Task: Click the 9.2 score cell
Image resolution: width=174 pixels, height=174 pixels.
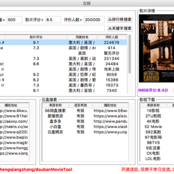Action: [36, 74]
